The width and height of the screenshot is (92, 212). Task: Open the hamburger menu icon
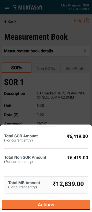[7, 7]
